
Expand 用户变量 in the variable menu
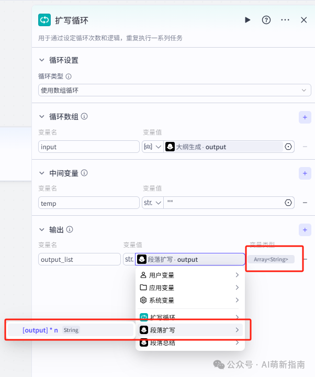[190, 275]
